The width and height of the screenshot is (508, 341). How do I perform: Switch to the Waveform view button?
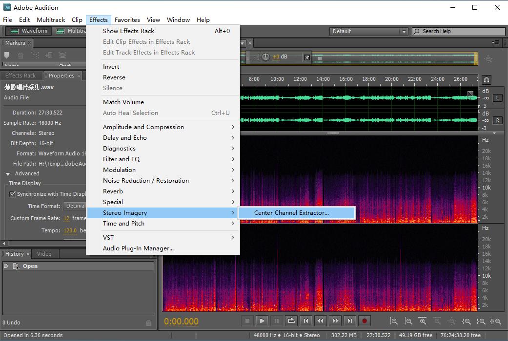tap(29, 31)
